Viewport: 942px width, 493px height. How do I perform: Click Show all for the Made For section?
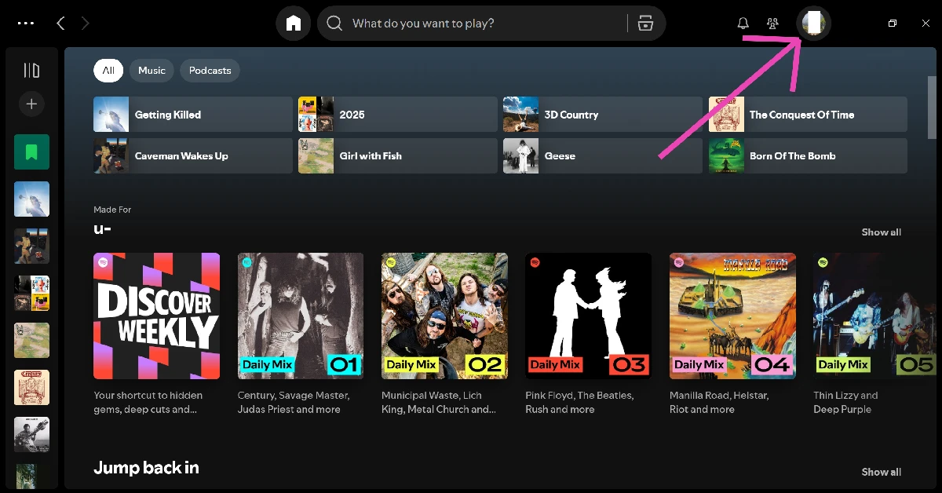pos(881,232)
